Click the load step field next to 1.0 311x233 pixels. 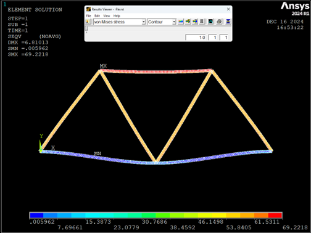(213, 38)
